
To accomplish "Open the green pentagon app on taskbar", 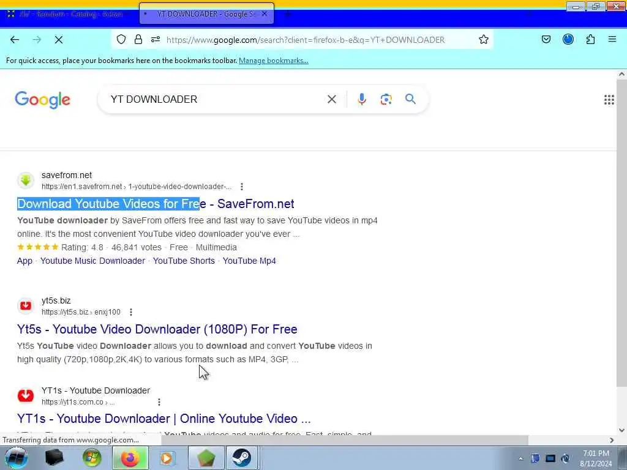I will click(x=206, y=458).
